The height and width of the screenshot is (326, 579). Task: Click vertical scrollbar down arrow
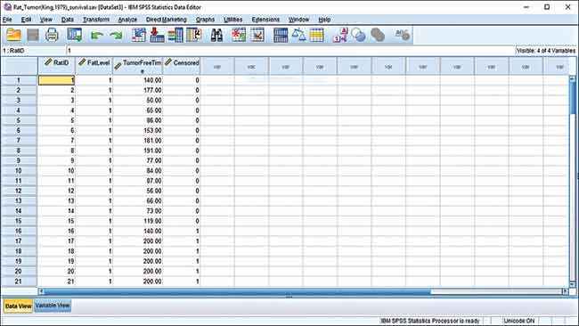click(x=573, y=284)
